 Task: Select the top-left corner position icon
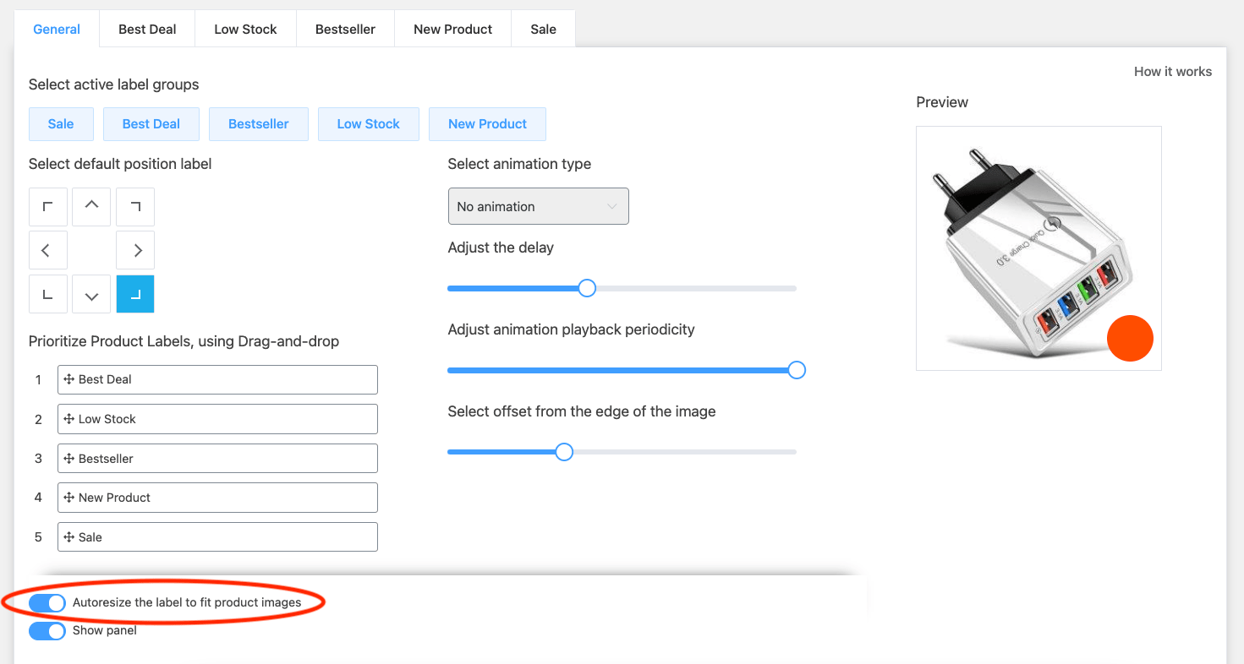pyautogui.click(x=47, y=206)
